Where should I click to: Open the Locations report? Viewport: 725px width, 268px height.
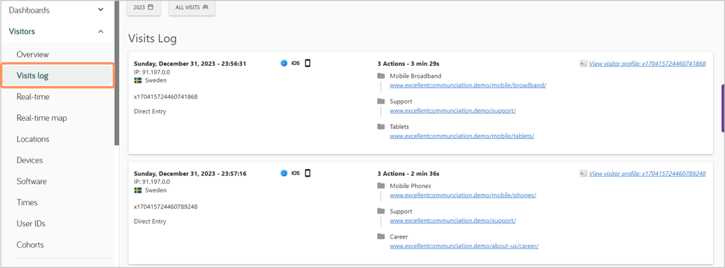[33, 139]
